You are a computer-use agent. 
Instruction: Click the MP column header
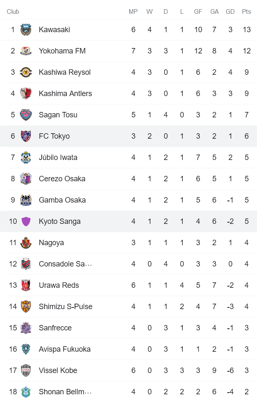click(133, 12)
